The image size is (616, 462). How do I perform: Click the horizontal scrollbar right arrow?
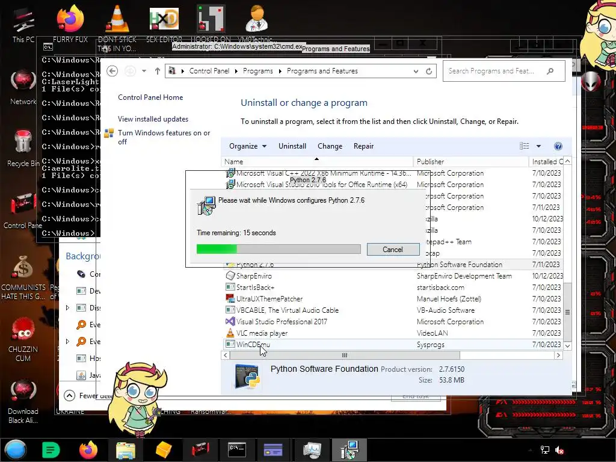[x=558, y=355]
